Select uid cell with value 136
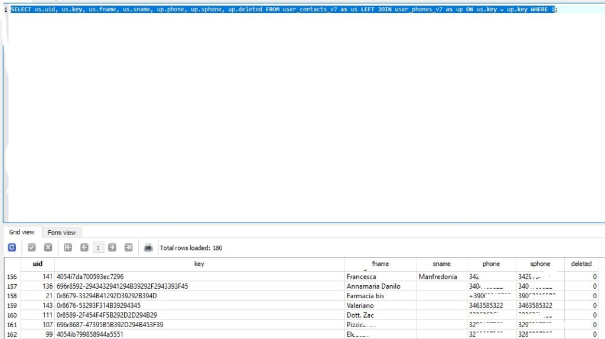 click(x=37, y=286)
